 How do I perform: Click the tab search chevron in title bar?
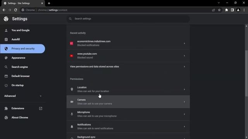(x=219, y=3)
